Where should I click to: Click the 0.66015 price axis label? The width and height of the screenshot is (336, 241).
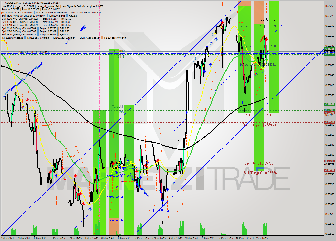(x=330, y=85)
